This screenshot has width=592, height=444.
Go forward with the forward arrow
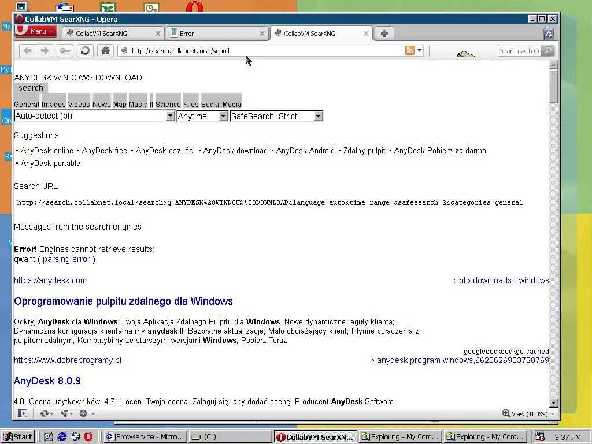pyautogui.click(x=45, y=51)
